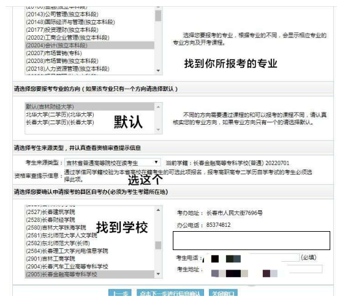Image resolution: width=337 pixels, height=299 pixels.
Task: Click the school list scroll-down arrow
Action: (x=158, y=274)
